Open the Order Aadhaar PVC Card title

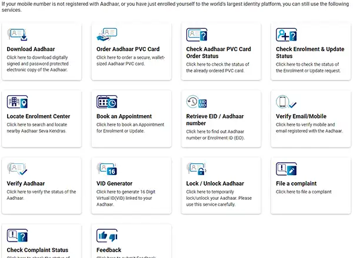(128, 49)
